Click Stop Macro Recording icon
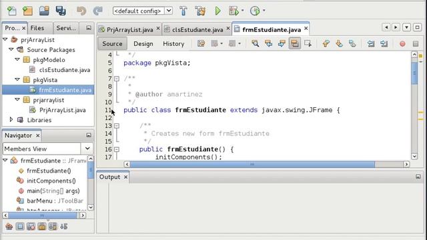Screen dimensions: 427x240 tap(415, 44)
